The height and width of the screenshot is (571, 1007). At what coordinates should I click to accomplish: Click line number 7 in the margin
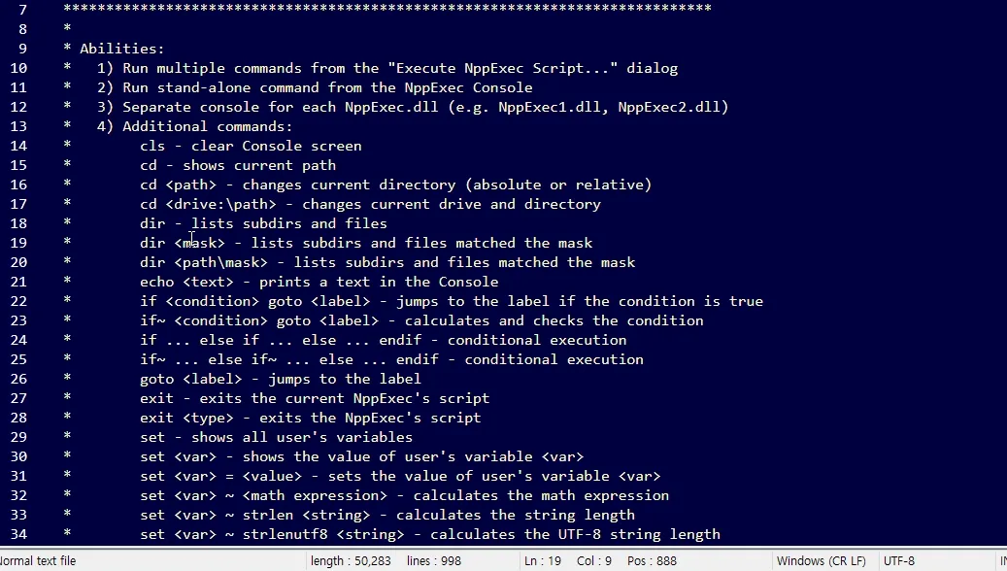(22, 10)
